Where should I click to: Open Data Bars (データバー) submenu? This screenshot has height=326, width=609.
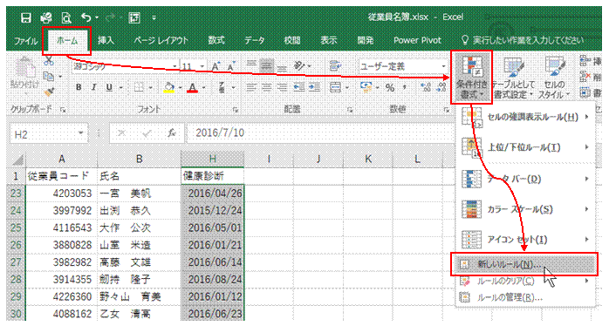click(525, 179)
